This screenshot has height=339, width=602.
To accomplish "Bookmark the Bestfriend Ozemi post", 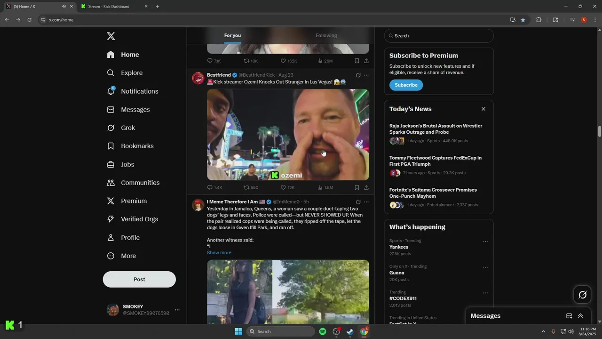I will 357,187.
